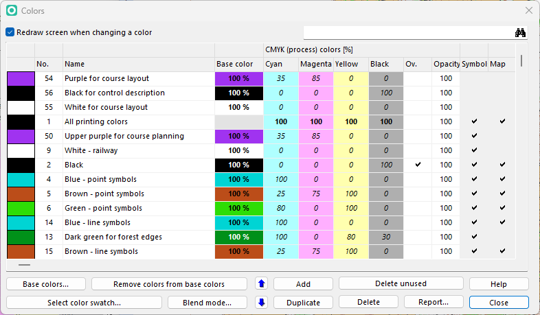Select row 'White - railway'

[261, 150]
